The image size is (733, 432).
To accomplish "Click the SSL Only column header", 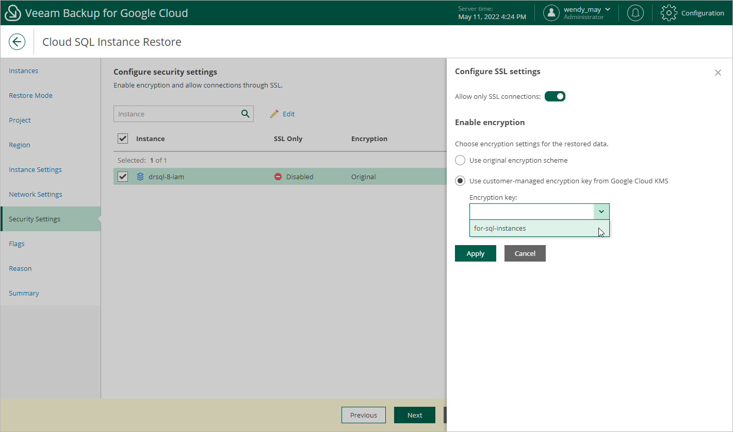I will 288,139.
